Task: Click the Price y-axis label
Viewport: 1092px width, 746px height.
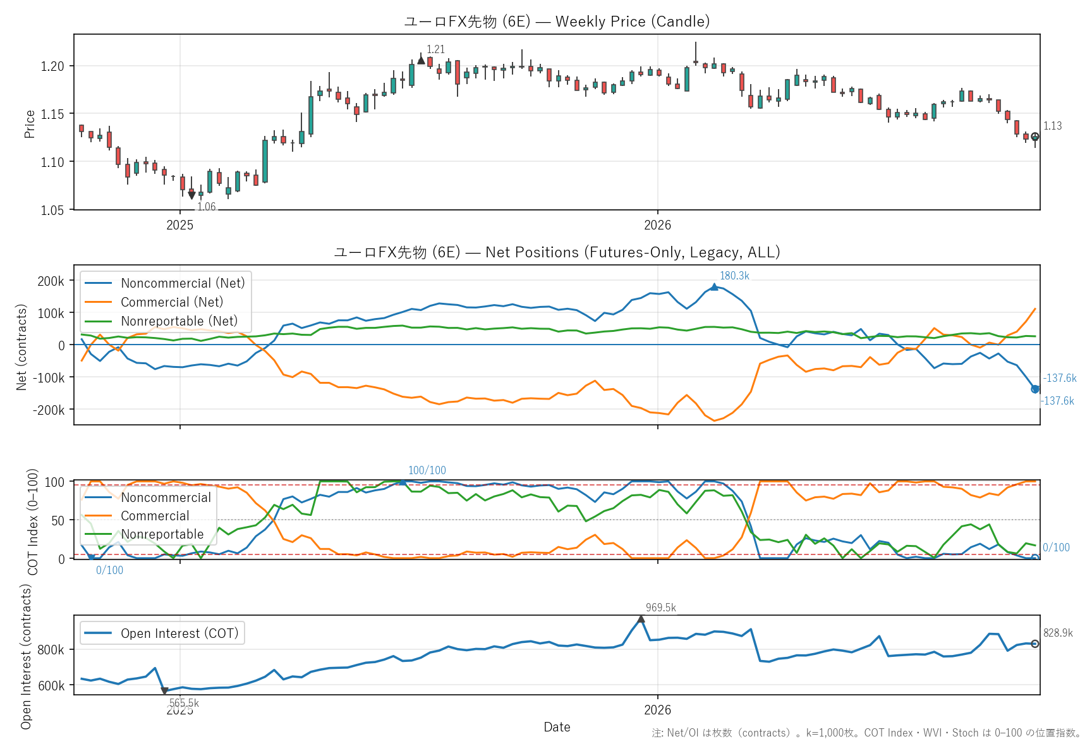Action: tap(30, 124)
